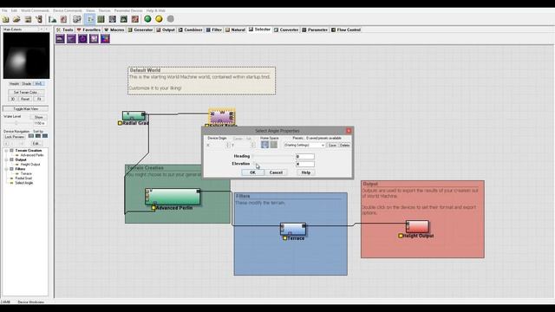Click the Save disk toolbar icon
This screenshot has width=555, height=312.
point(28,19)
